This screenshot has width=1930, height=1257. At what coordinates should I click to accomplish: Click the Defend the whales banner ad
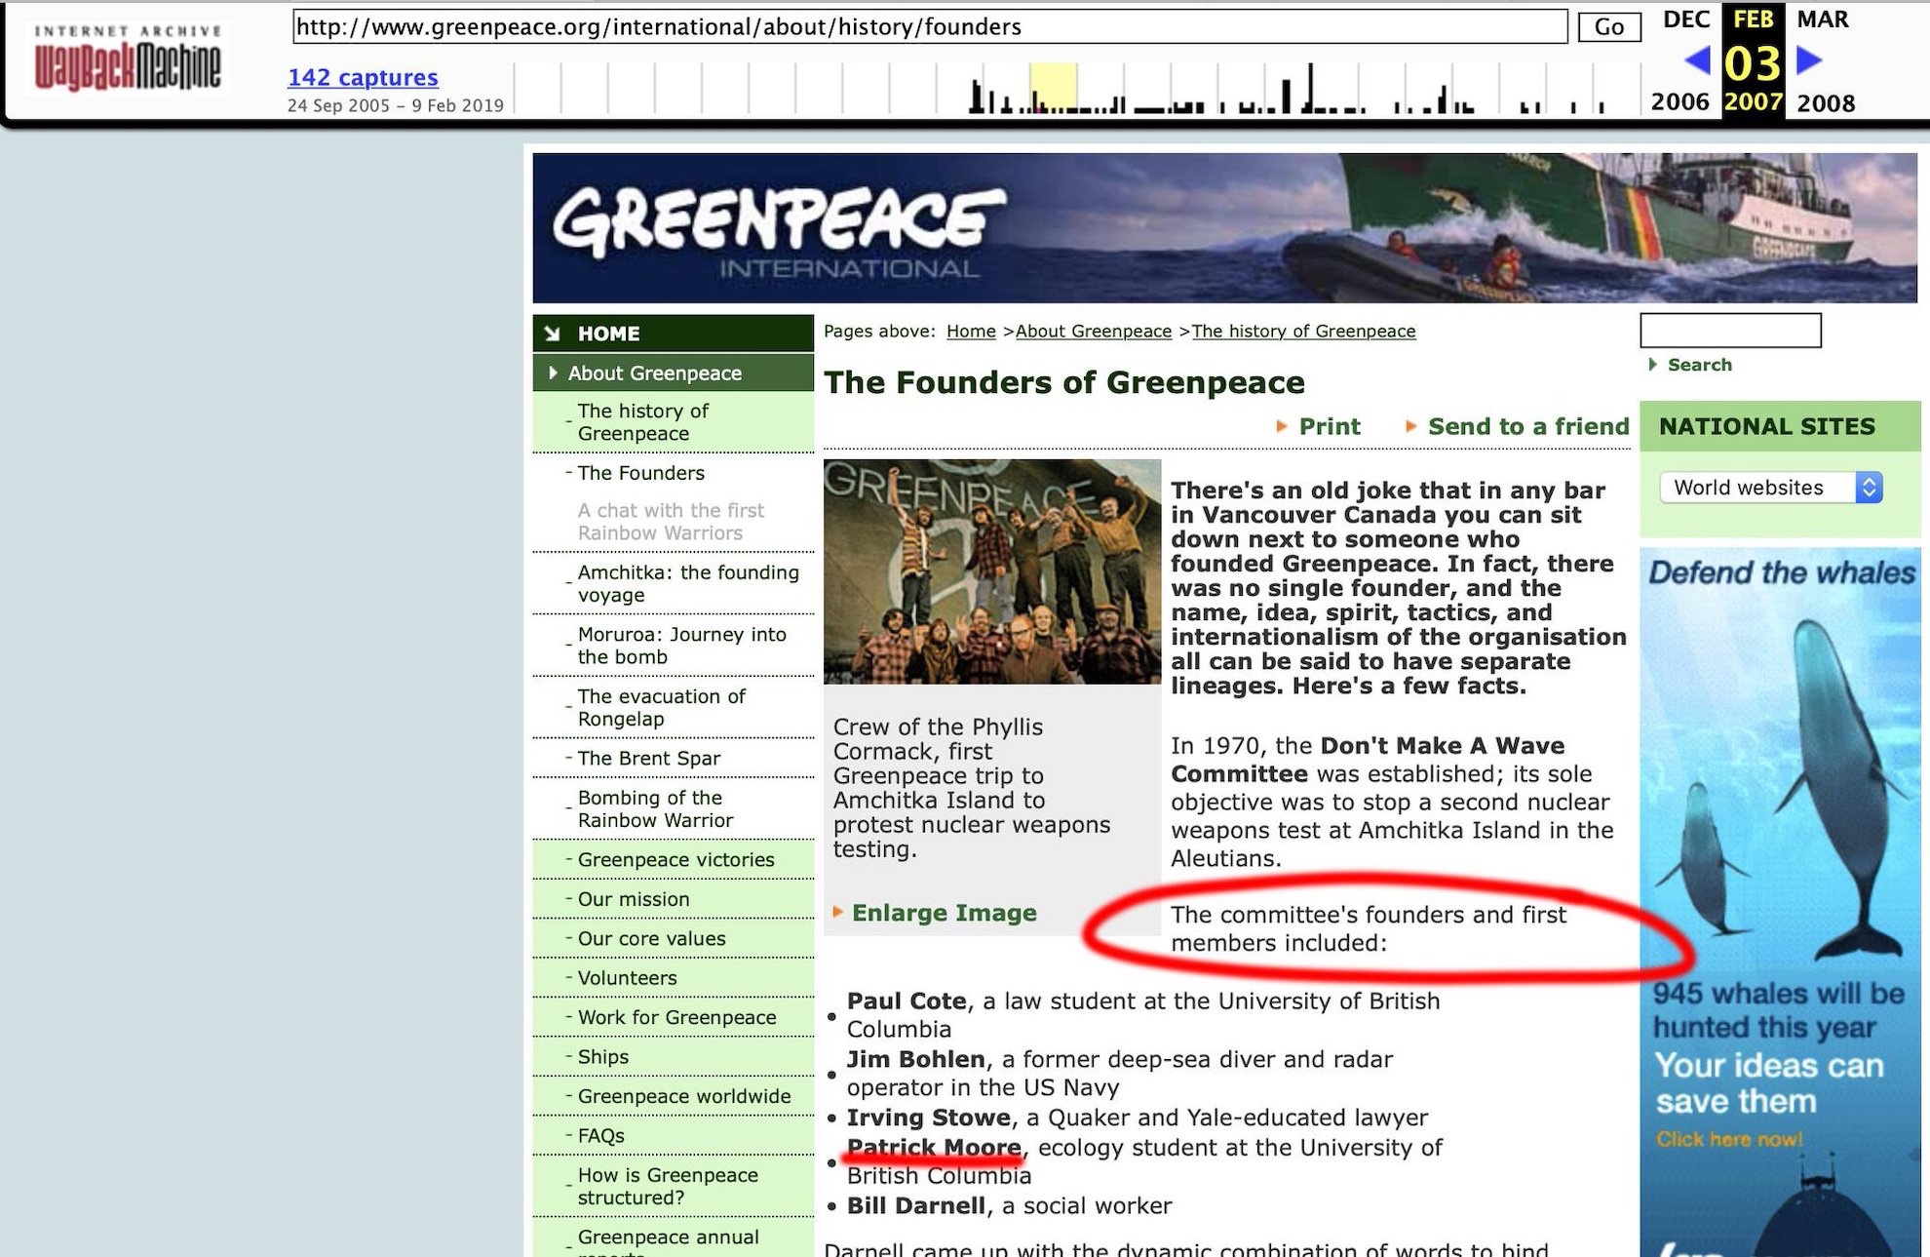click(x=1780, y=902)
